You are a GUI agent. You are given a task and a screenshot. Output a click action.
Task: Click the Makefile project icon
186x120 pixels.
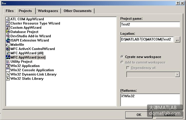[x=8, y=45]
